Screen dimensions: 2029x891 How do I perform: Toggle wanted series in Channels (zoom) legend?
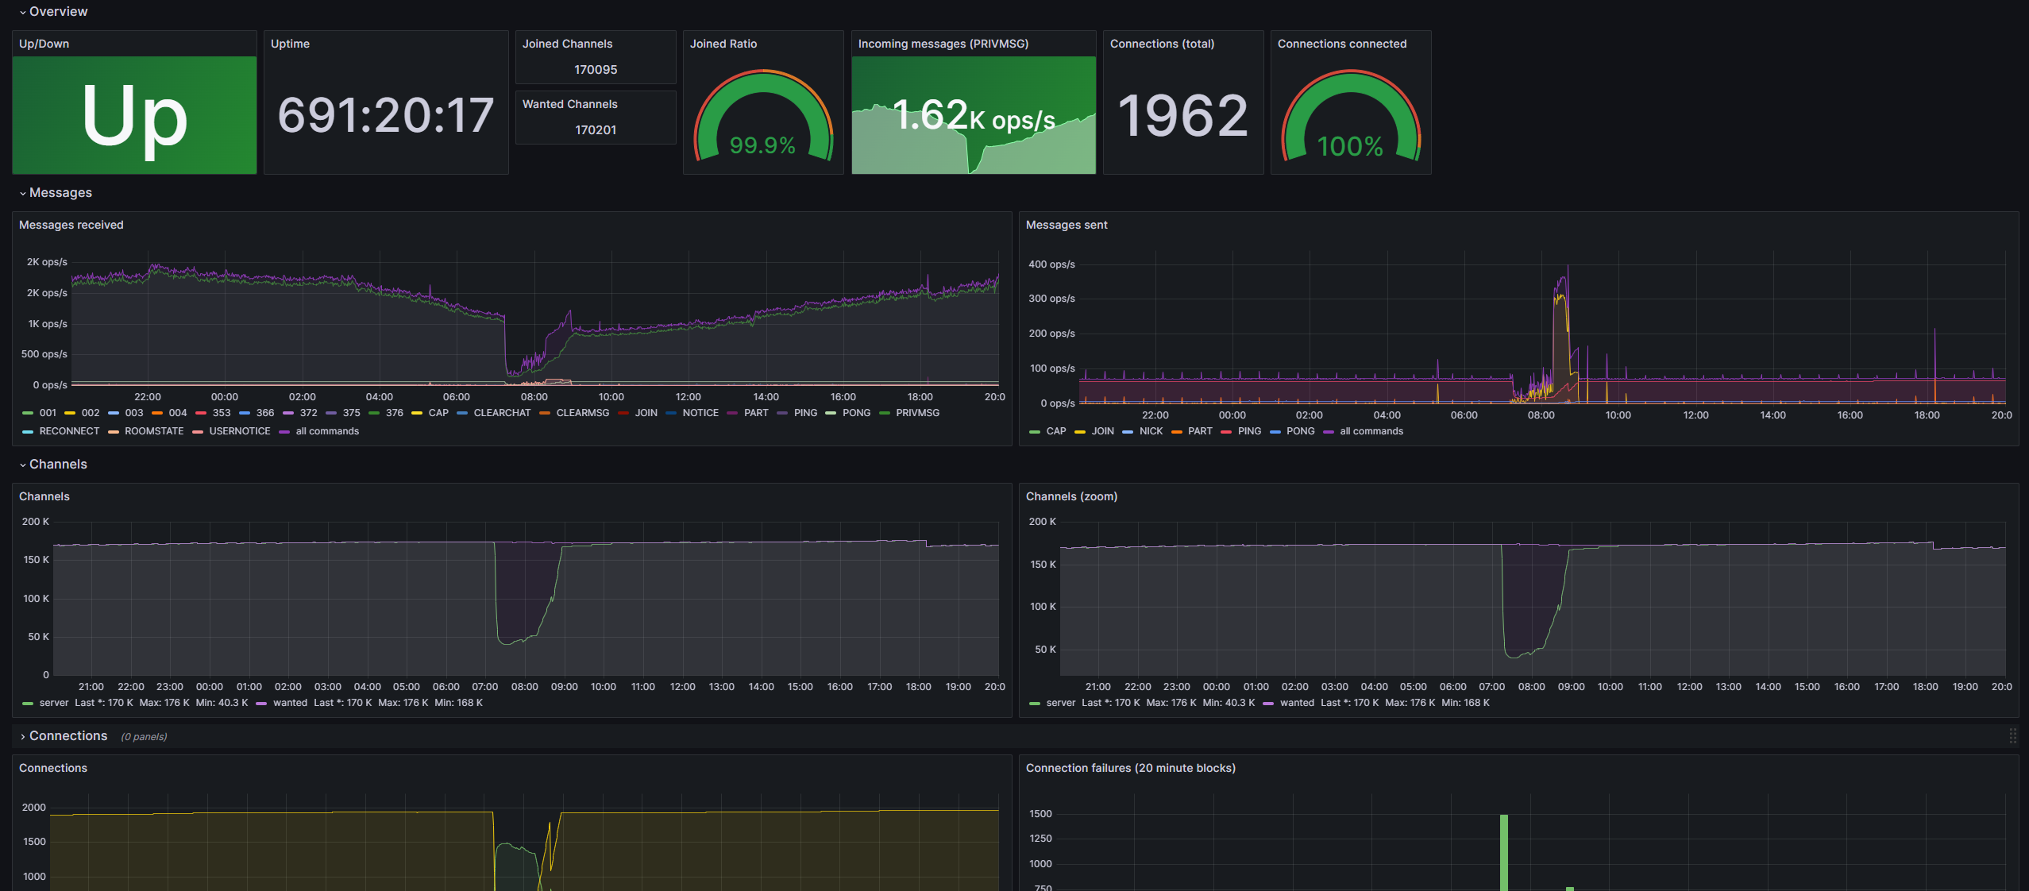1297,703
